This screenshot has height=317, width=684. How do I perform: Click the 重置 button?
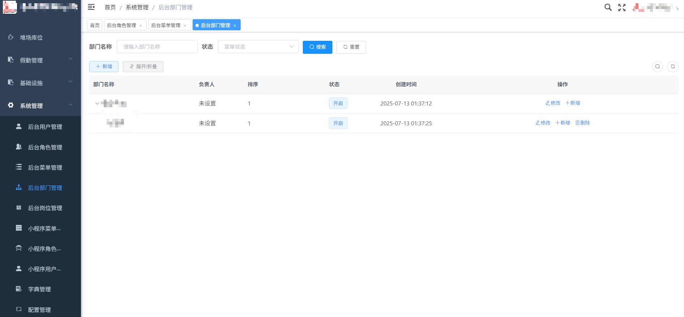tap(351, 47)
